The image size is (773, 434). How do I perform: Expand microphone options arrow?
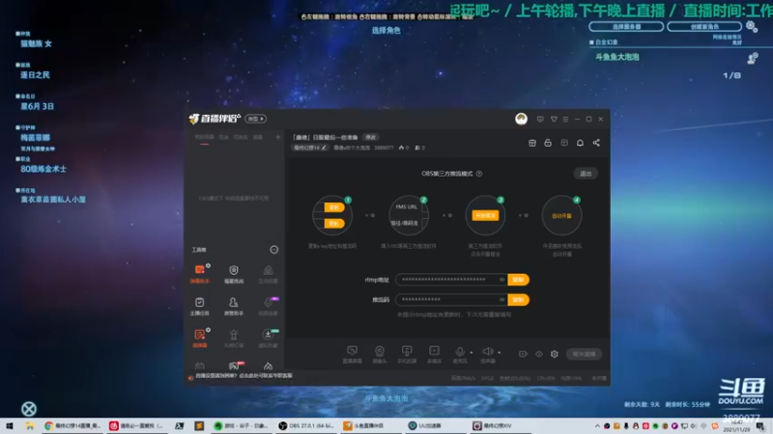[472, 352]
